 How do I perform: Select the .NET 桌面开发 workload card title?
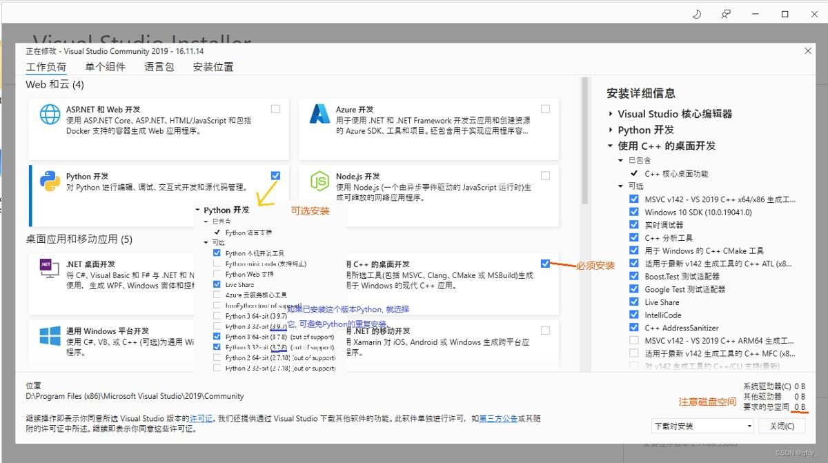(91, 264)
